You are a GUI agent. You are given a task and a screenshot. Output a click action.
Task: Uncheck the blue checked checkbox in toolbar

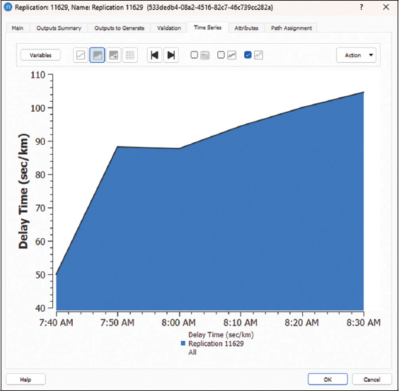(248, 54)
